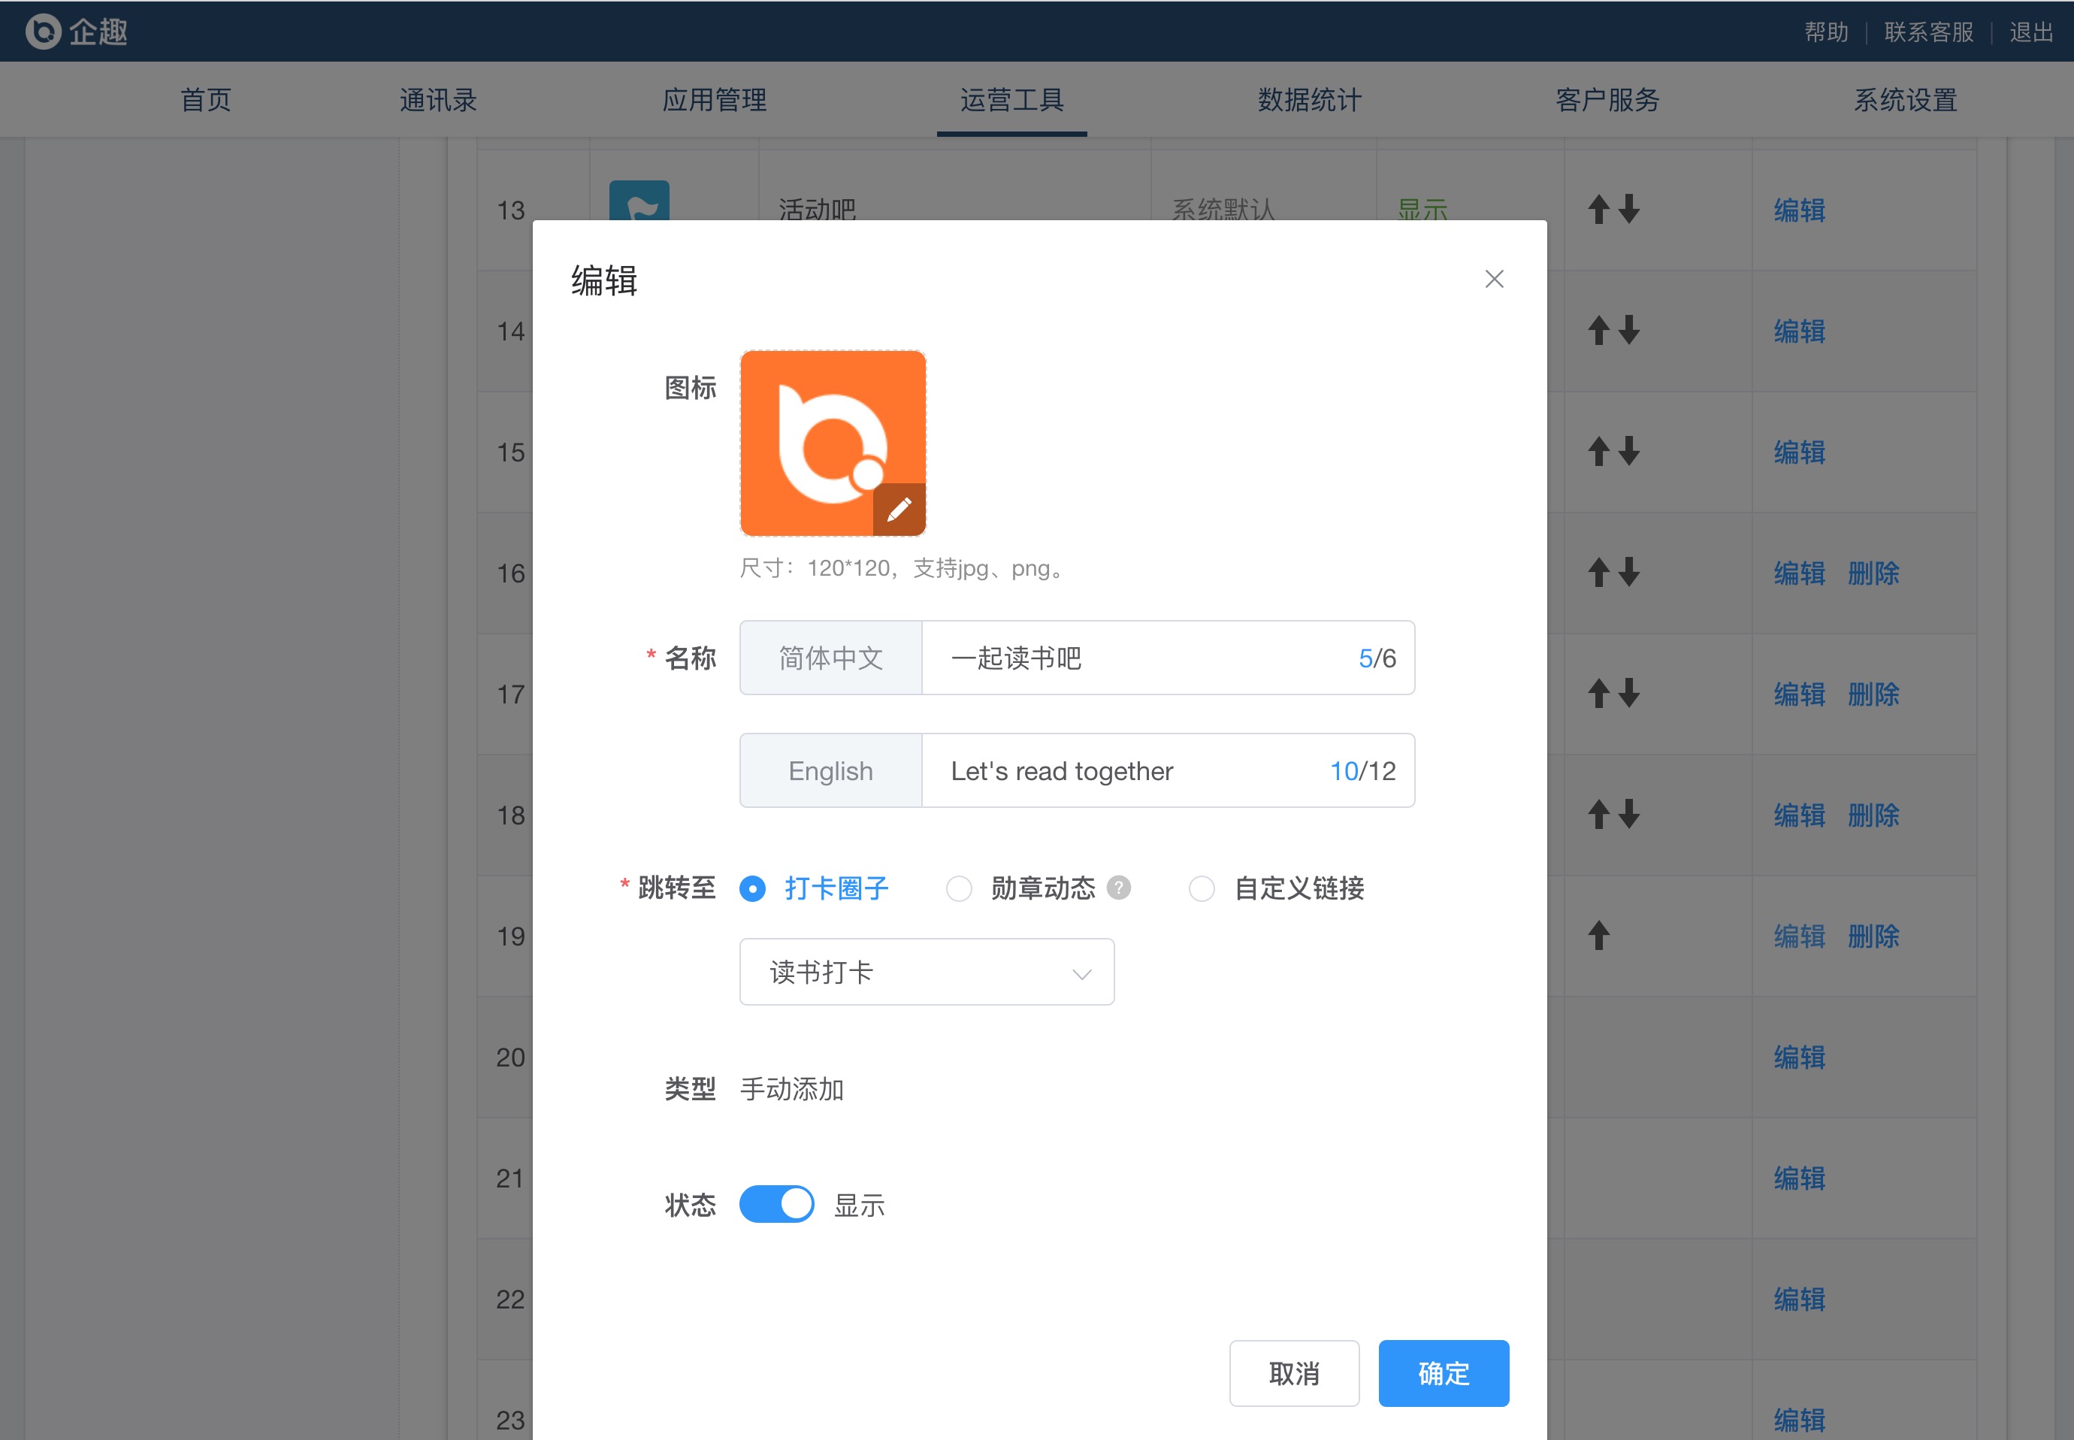2074x1440 pixels.
Task: Click 编辑 link in row 15
Action: (1799, 452)
